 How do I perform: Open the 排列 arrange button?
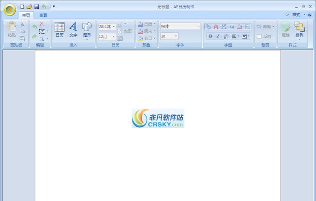(299, 31)
